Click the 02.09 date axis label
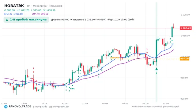 click(x=85, y=103)
